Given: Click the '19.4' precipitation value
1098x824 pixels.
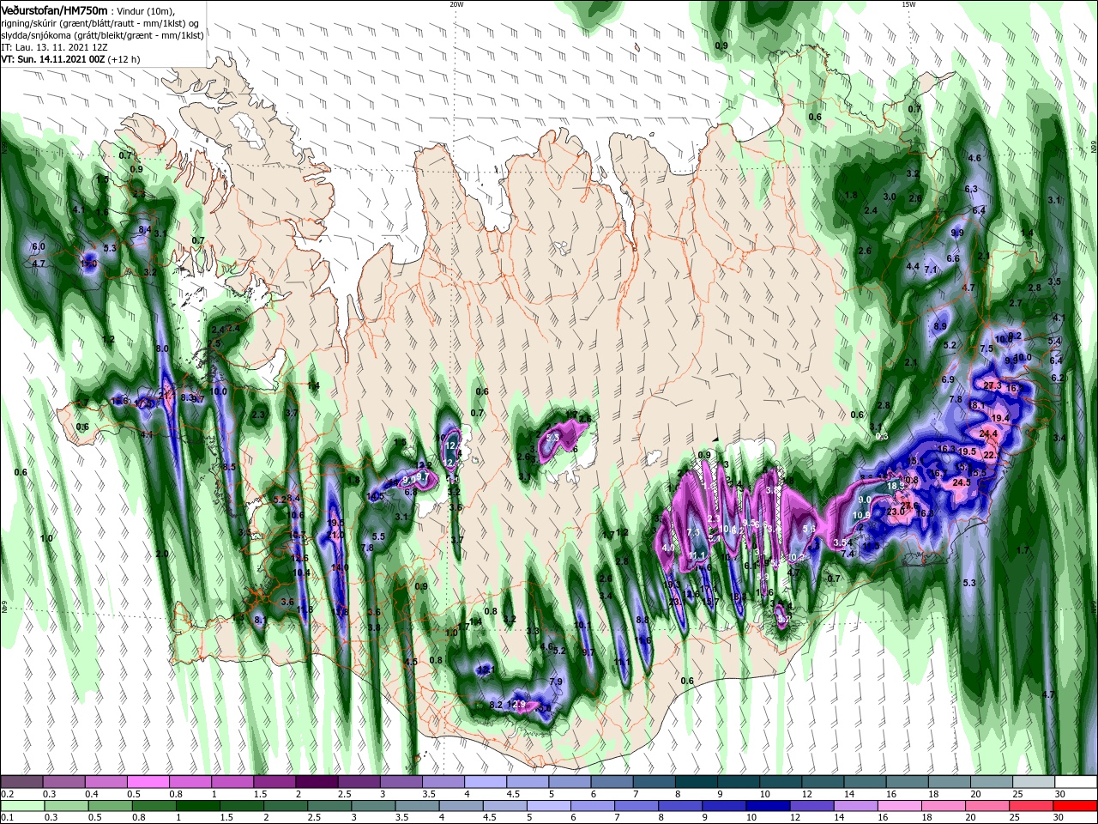Looking at the screenshot, I should click(1000, 418).
